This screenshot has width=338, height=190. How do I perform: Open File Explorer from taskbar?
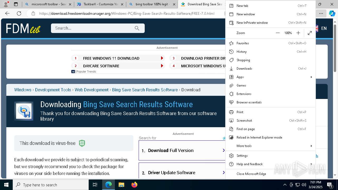121,185
